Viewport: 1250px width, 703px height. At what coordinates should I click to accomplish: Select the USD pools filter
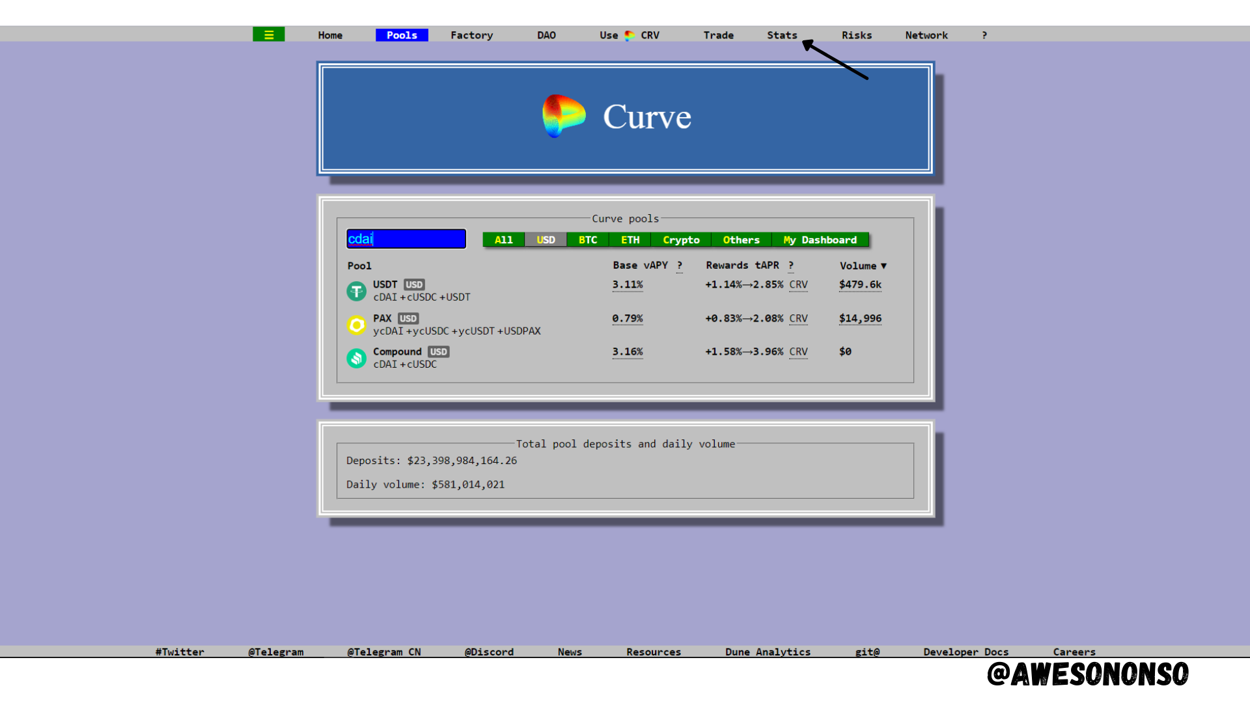click(x=546, y=240)
